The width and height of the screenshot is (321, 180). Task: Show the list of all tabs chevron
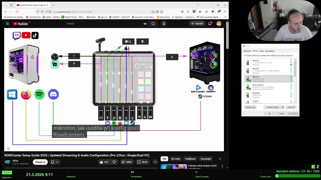(x=198, y=5)
